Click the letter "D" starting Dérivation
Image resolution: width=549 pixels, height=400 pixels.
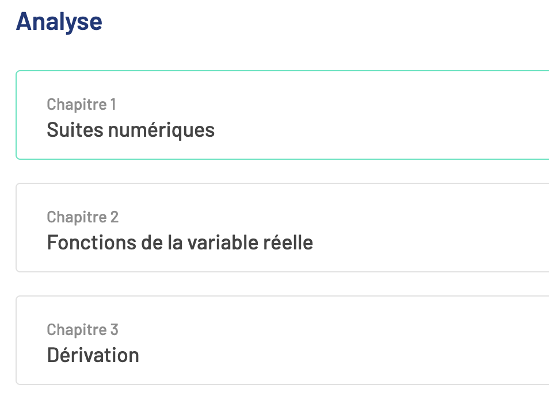52,355
